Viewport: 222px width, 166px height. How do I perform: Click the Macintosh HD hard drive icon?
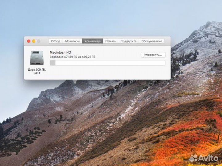pos(37,58)
